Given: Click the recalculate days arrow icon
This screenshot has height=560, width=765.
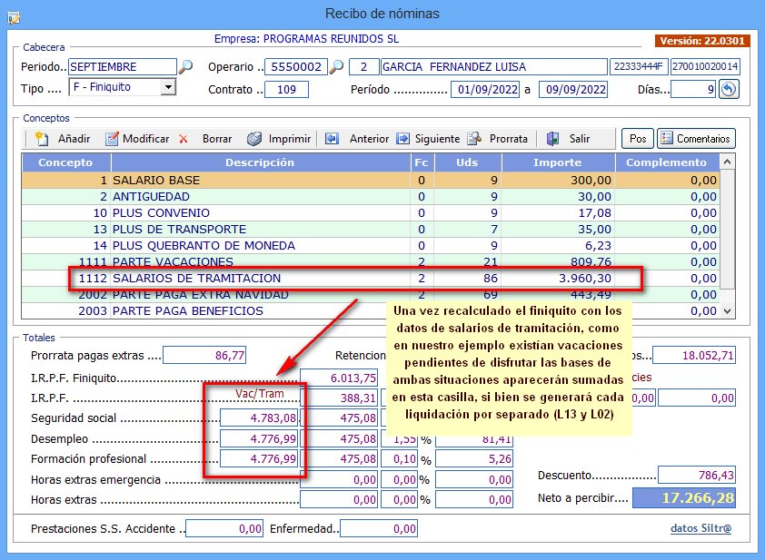Looking at the screenshot, I should coord(728,89).
